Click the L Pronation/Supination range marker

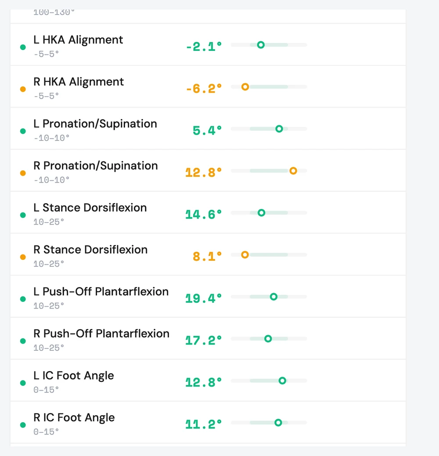[x=279, y=129]
